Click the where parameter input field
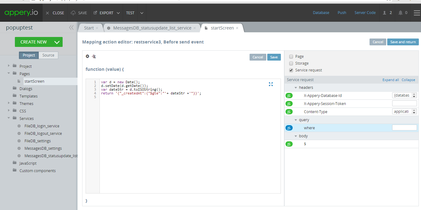The height and width of the screenshot is (210, 421). coord(404,128)
